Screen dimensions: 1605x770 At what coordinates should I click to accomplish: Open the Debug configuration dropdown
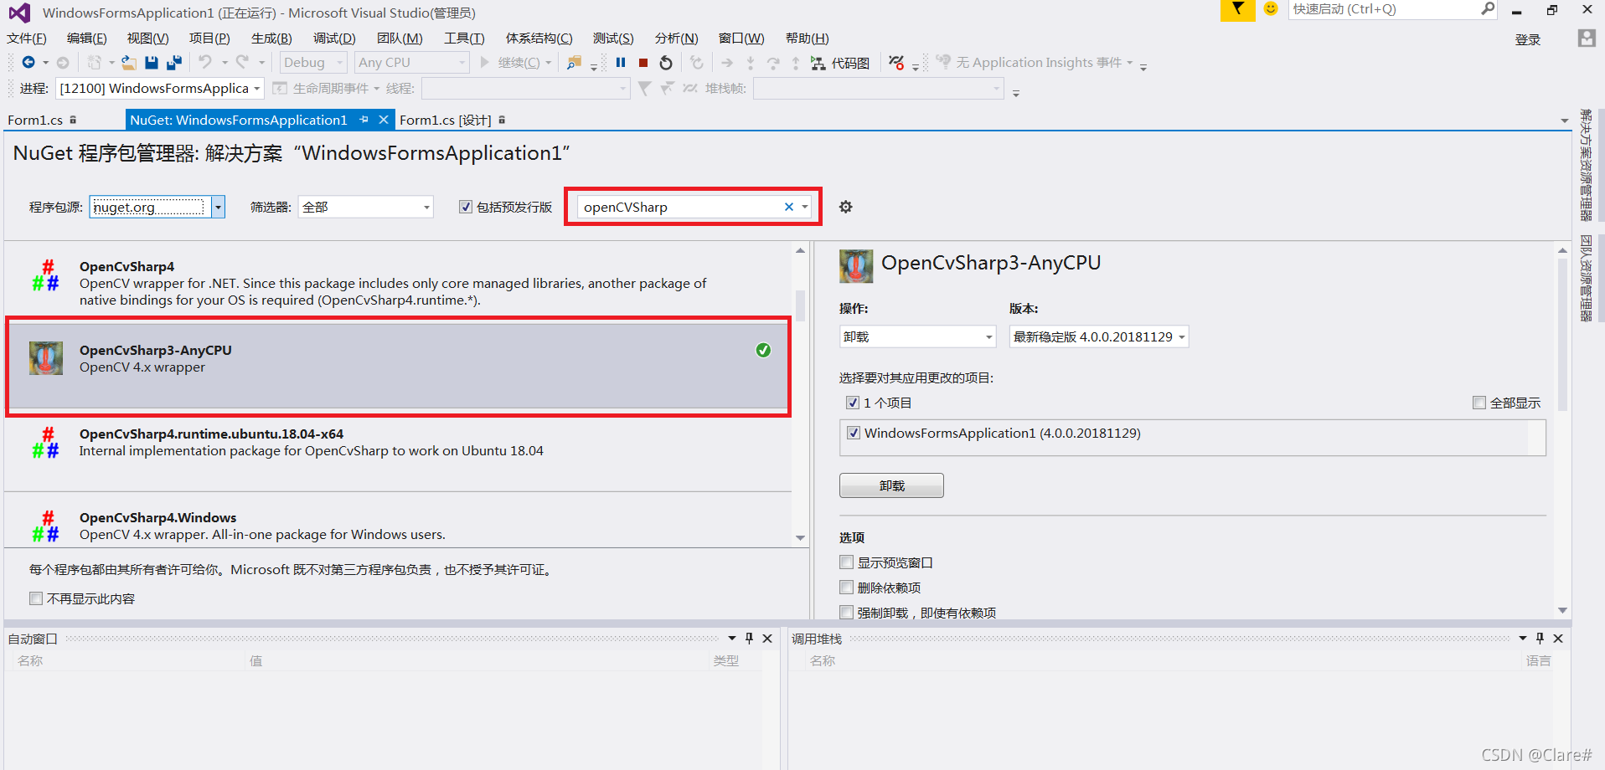pyautogui.click(x=339, y=63)
